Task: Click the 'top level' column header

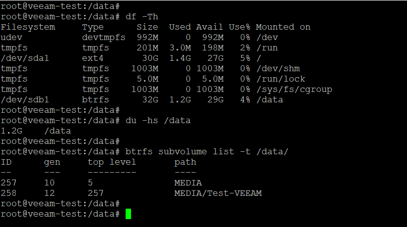Action: pos(112,162)
